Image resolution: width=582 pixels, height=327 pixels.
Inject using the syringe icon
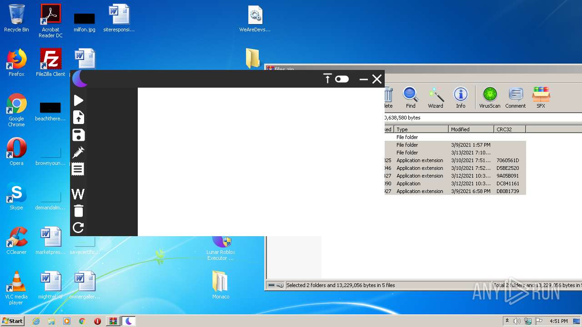(78, 152)
